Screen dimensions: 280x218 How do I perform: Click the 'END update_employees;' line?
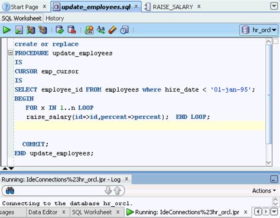(x=54, y=153)
